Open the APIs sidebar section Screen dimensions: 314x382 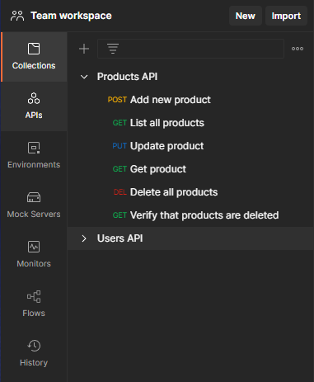tap(34, 106)
